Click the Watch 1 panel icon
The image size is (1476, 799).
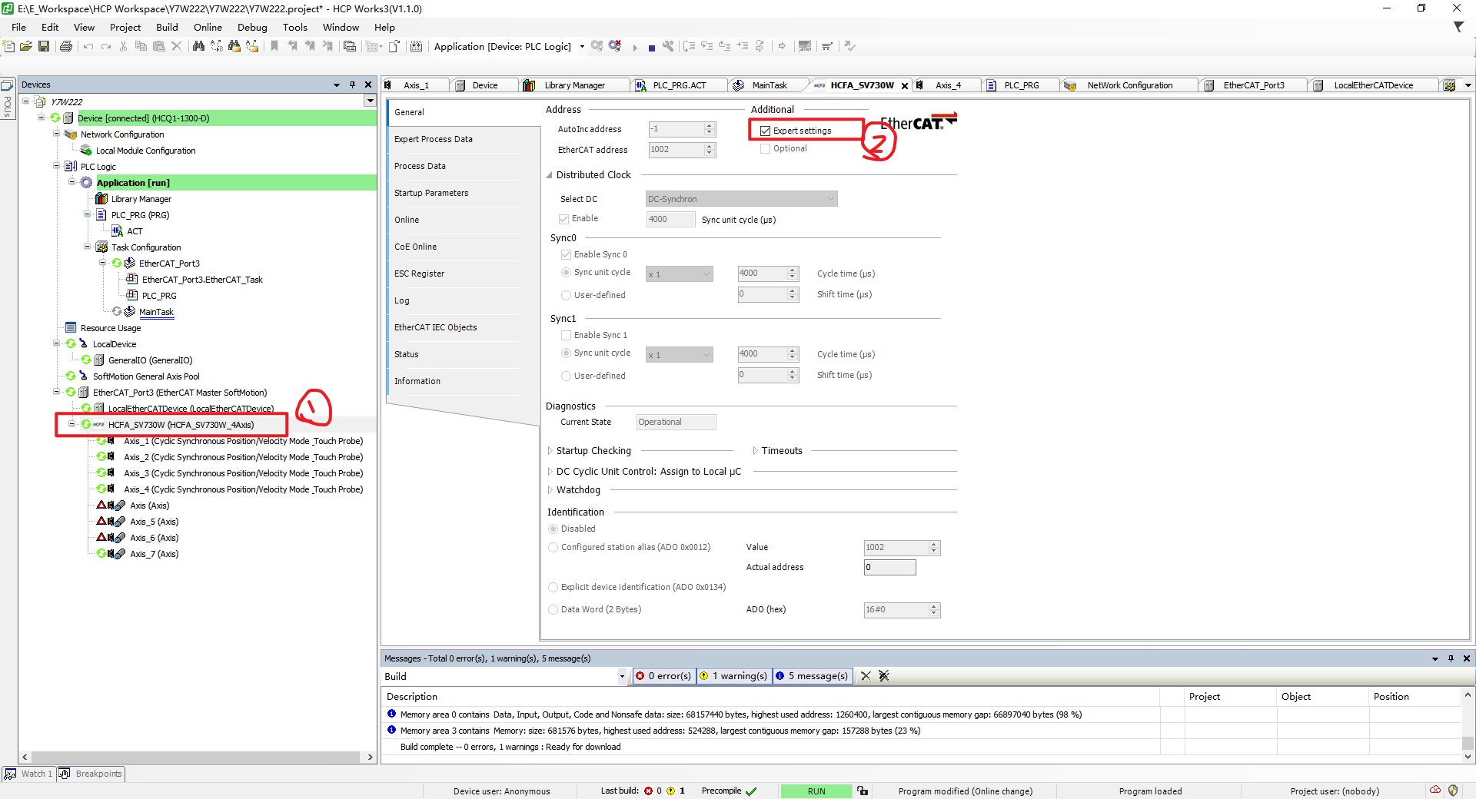tap(11, 774)
